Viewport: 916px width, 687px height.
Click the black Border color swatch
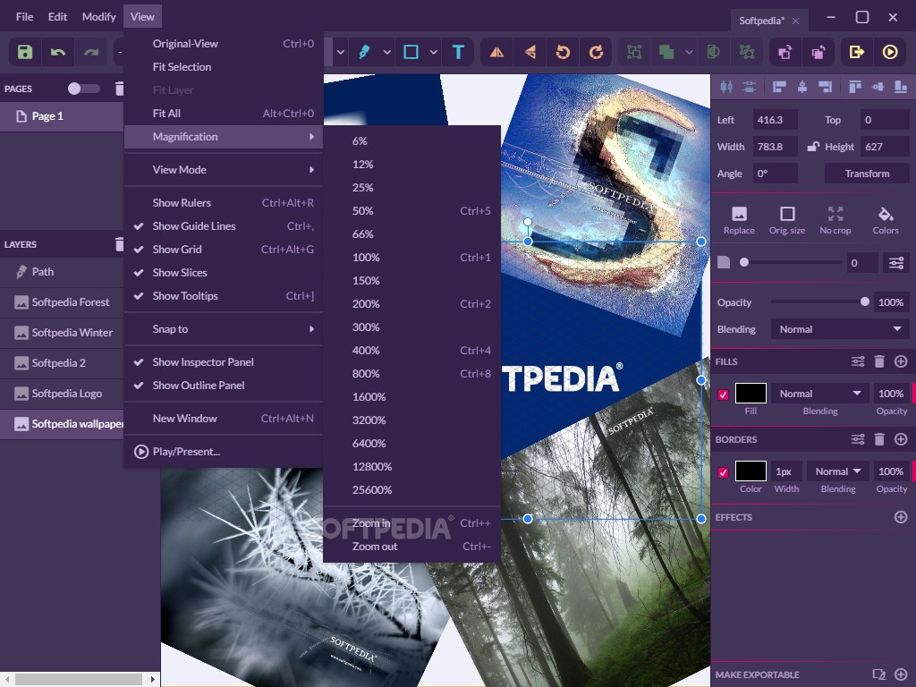[751, 471]
